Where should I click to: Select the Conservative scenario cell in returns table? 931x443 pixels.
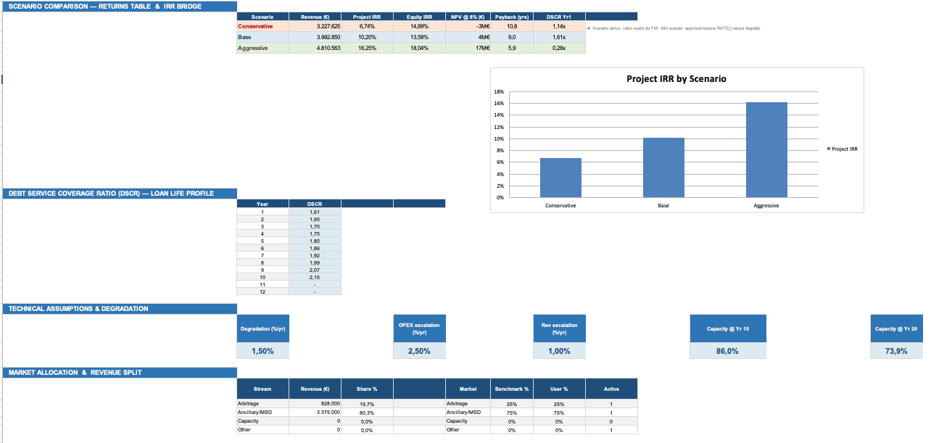(262, 26)
